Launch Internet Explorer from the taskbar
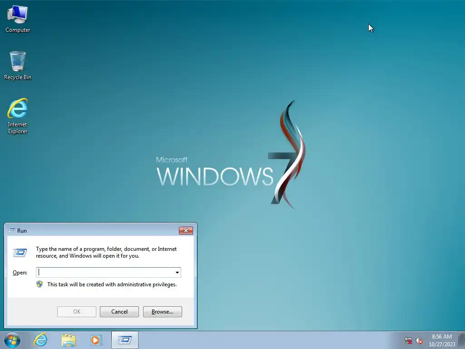The height and width of the screenshot is (349, 465). pyautogui.click(x=40, y=340)
